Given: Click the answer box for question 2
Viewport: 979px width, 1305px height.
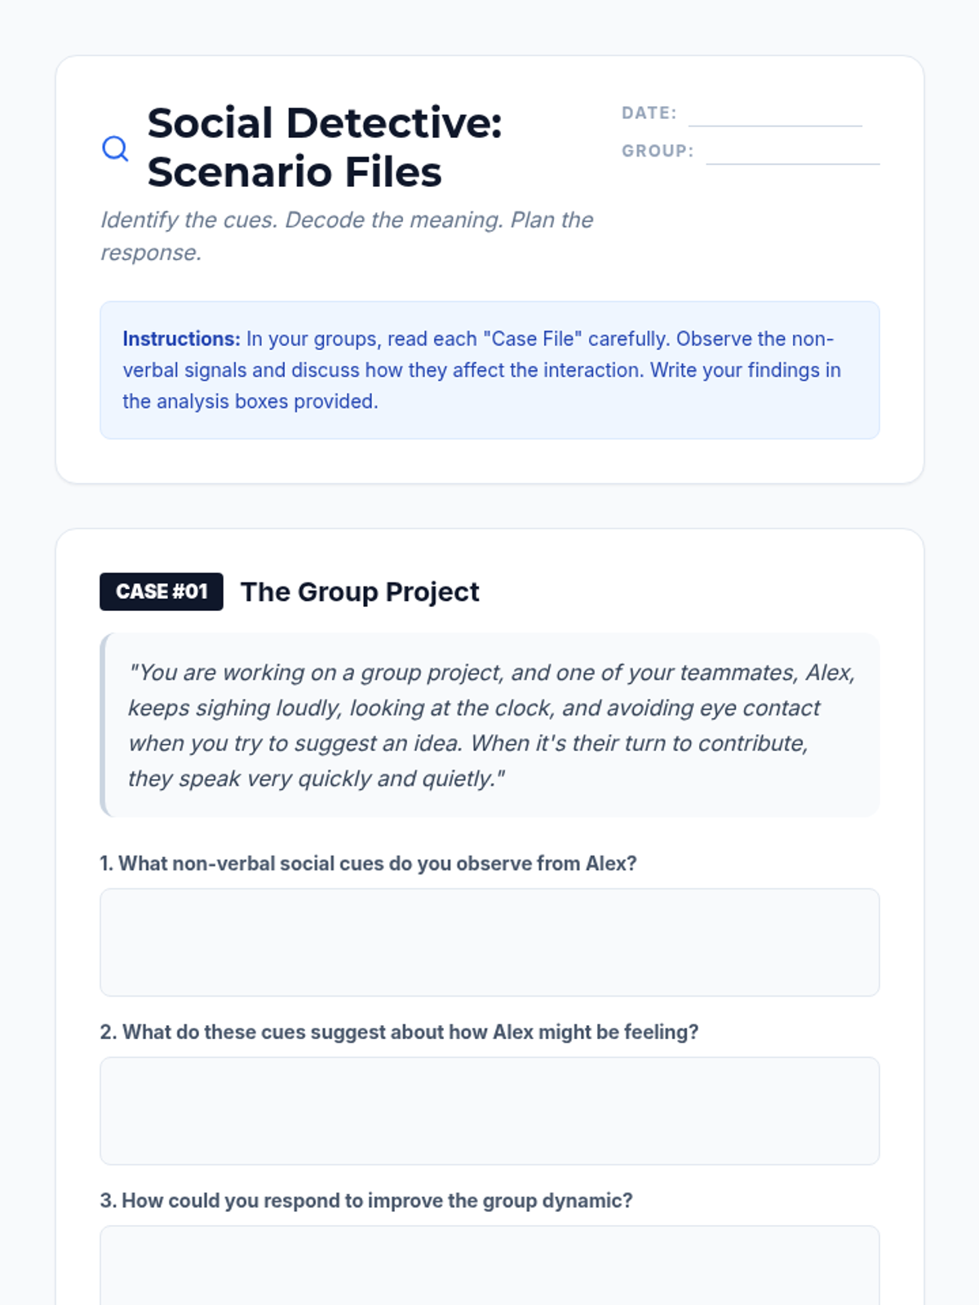Looking at the screenshot, I should coord(489,1110).
